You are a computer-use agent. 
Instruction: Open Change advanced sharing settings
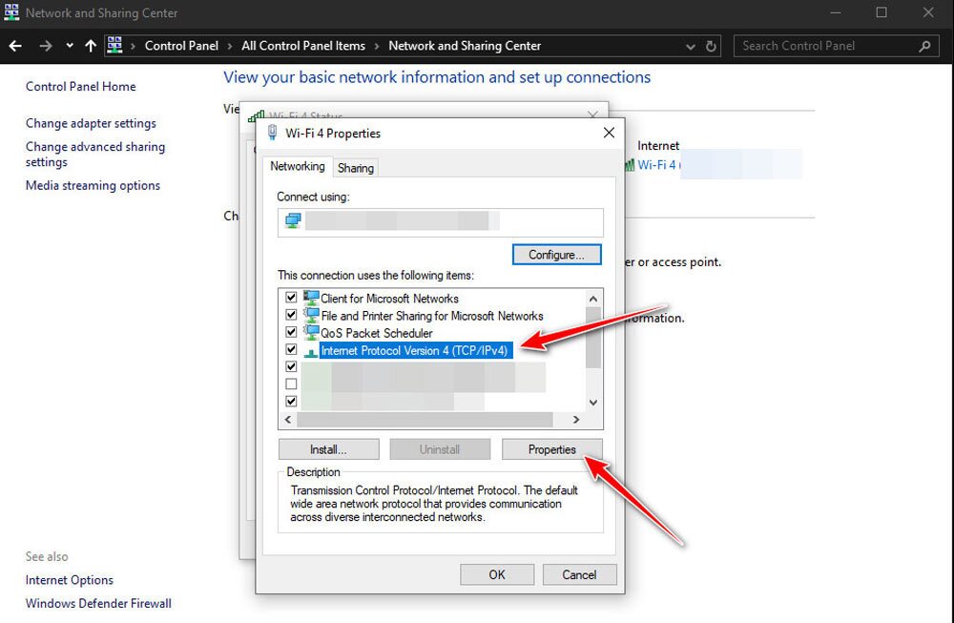(94, 154)
